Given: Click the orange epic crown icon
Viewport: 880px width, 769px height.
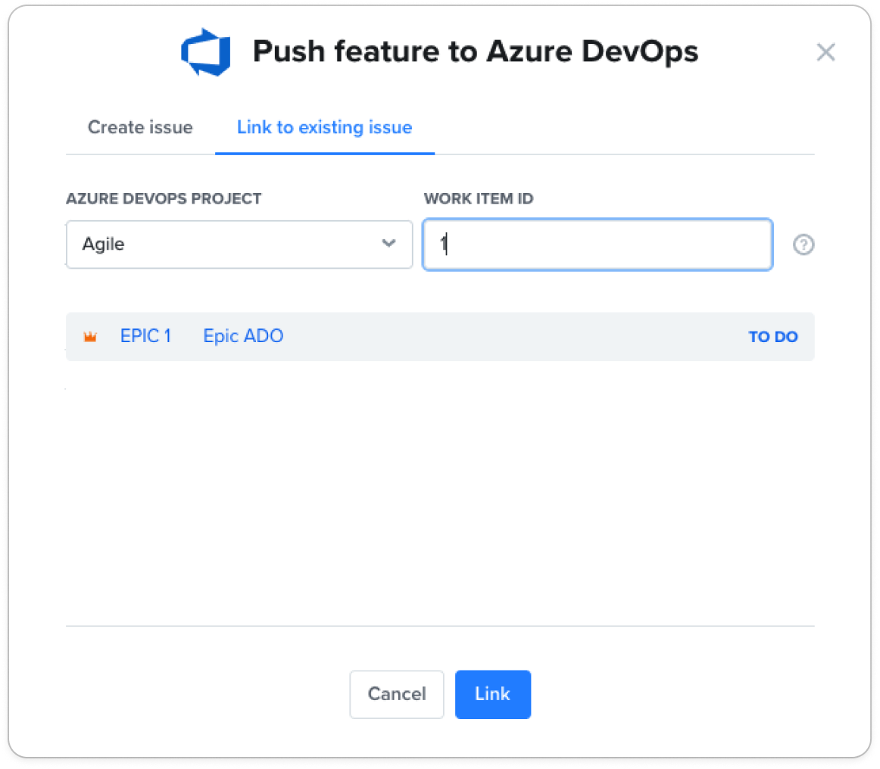Looking at the screenshot, I should click(90, 337).
